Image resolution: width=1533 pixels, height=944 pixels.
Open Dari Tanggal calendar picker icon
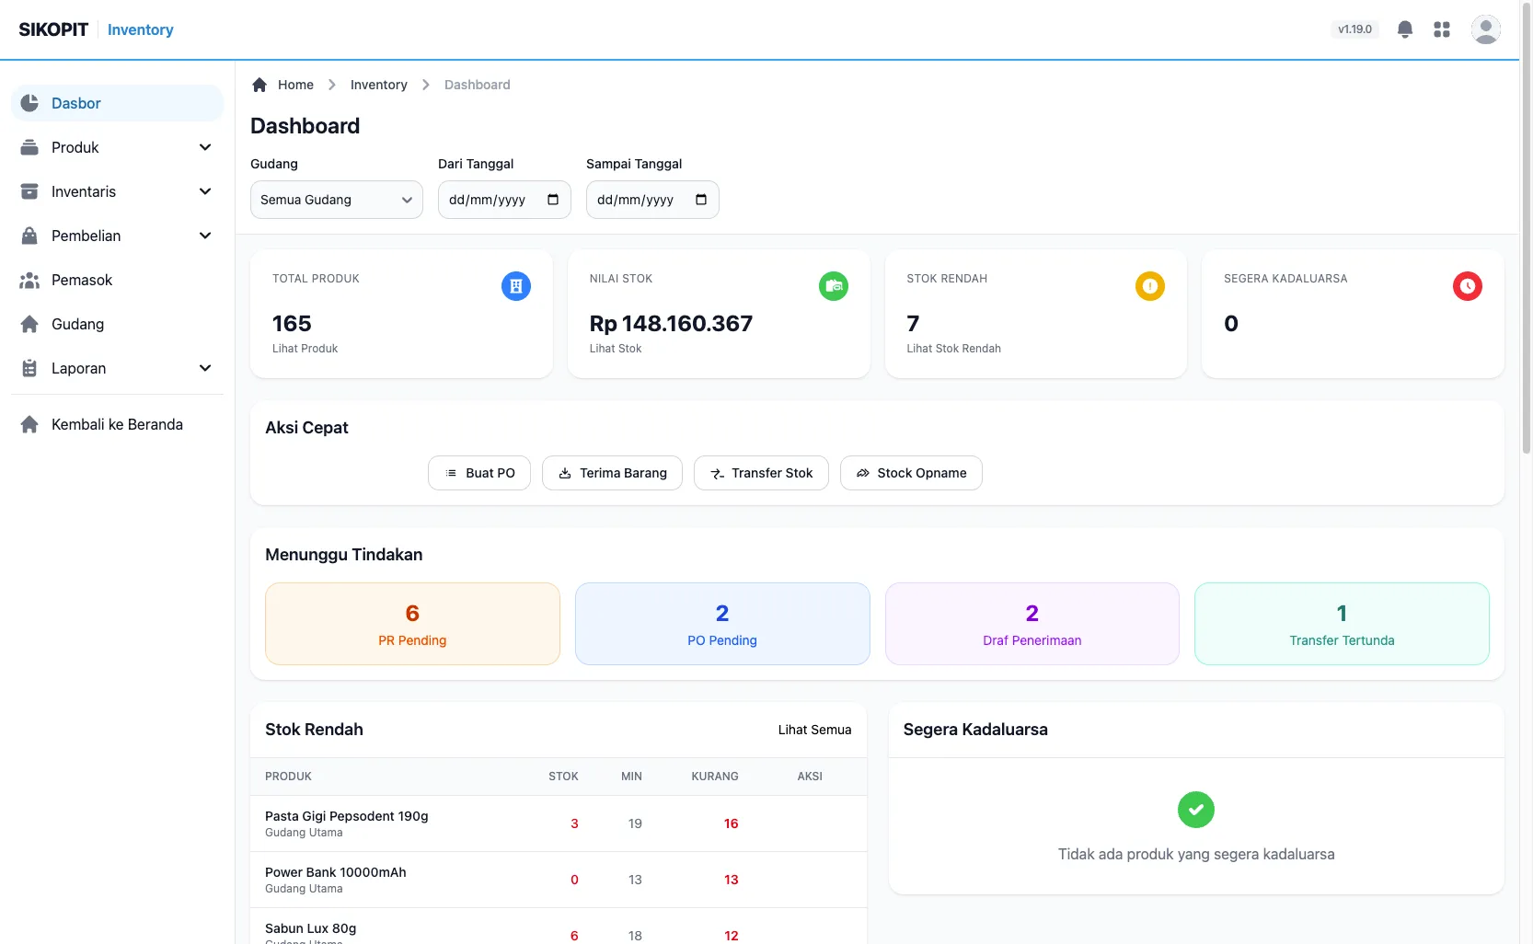(x=553, y=200)
